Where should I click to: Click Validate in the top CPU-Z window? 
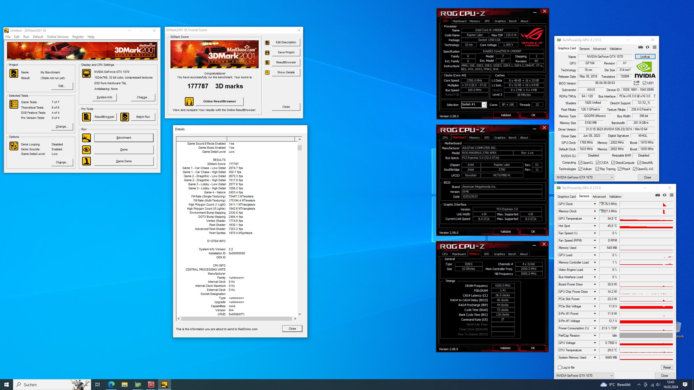(x=506, y=115)
